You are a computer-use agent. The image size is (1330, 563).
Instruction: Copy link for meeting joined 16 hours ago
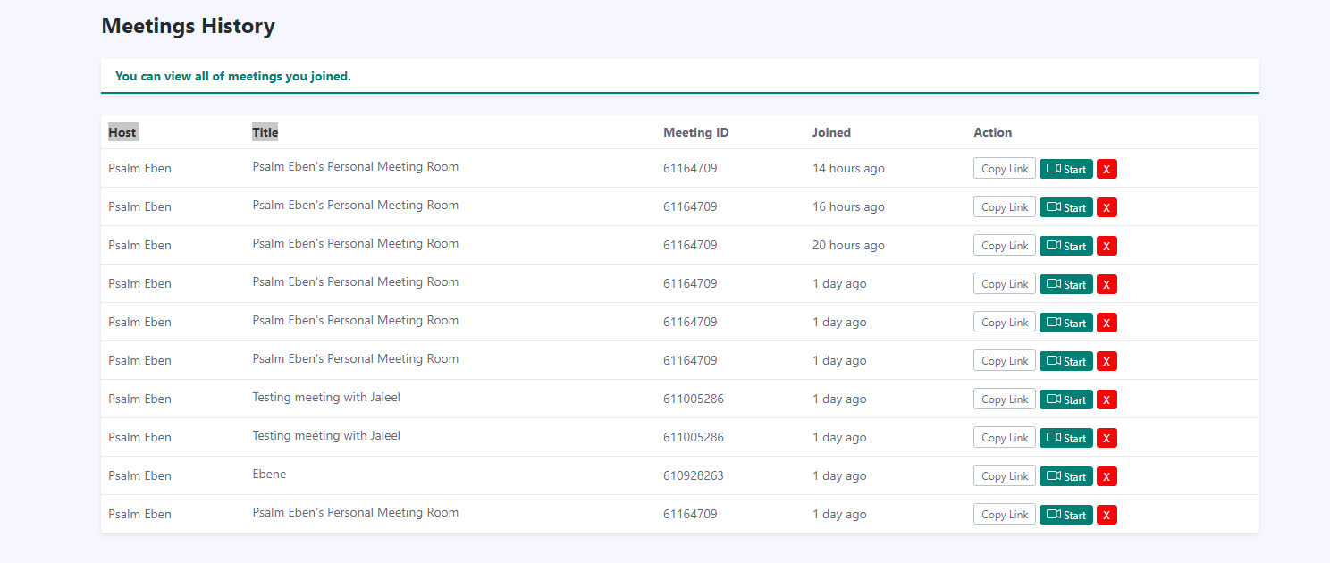[1005, 207]
